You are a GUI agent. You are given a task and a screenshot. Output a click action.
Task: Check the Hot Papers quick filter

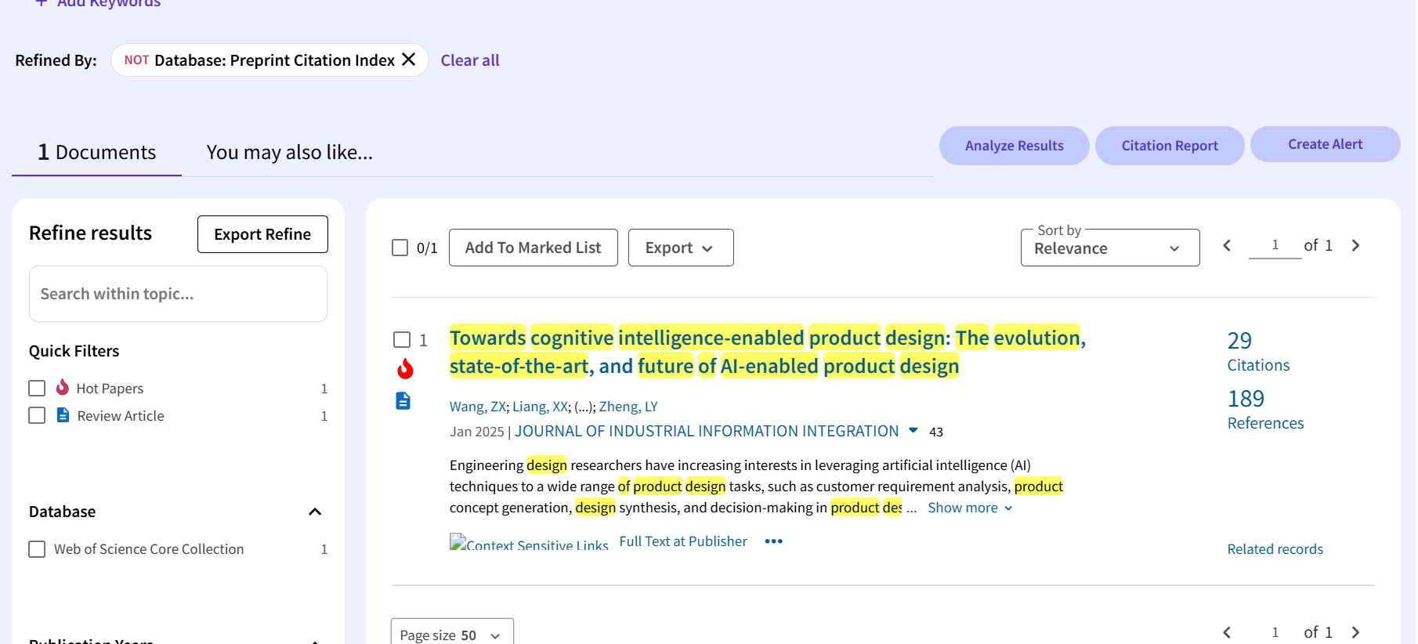pyautogui.click(x=37, y=389)
